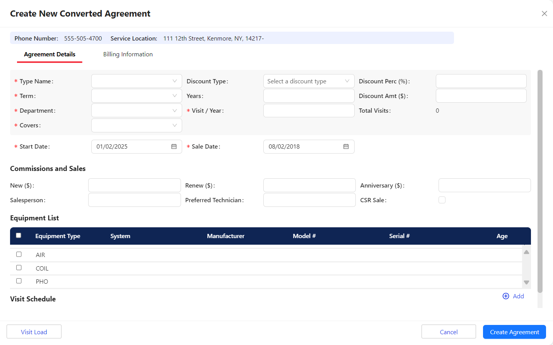Select all equipment via header checkbox

click(19, 235)
